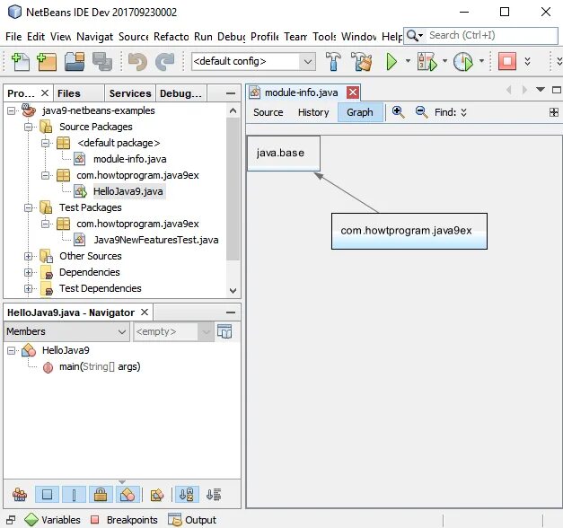Expand the Find options chevron
The image size is (563, 528).
coord(464,112)
